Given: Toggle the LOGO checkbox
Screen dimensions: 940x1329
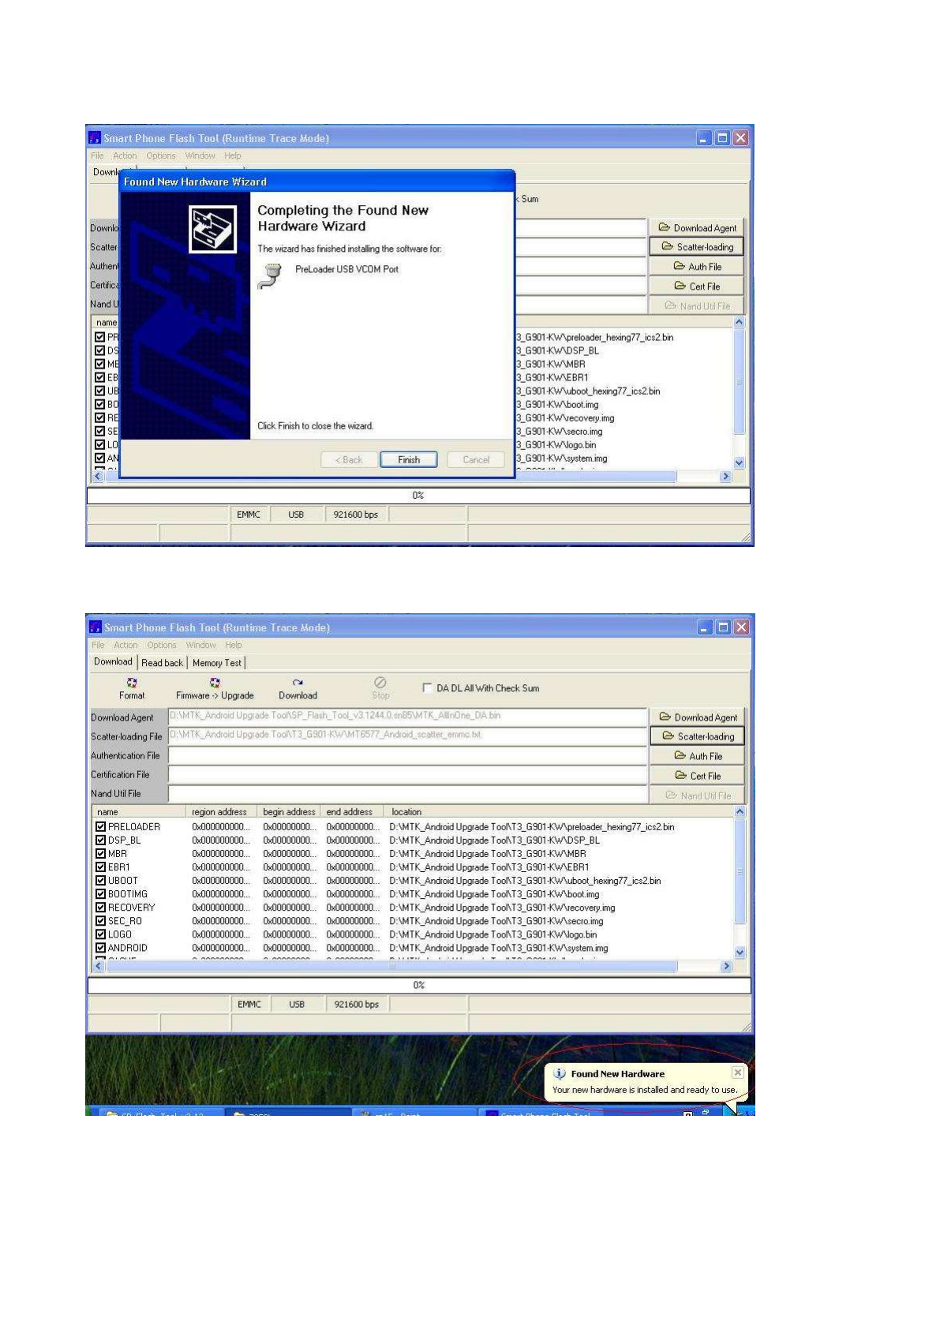Looking at the screenshot, I should click(100, 934).
